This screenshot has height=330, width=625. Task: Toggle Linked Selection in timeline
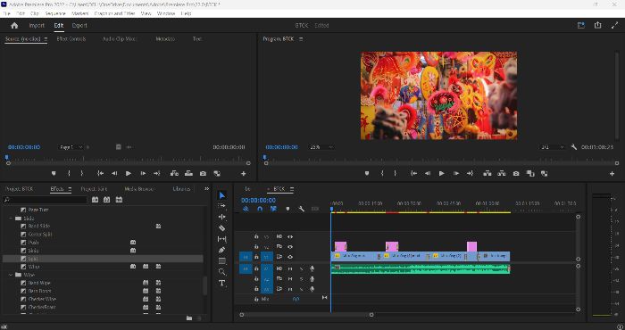pos(273,209)
